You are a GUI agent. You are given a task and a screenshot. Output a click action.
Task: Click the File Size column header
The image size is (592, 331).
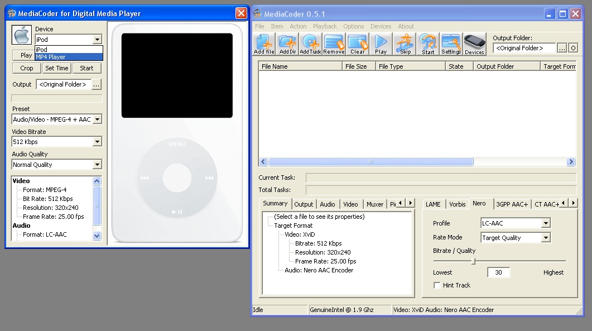[359, 66]
